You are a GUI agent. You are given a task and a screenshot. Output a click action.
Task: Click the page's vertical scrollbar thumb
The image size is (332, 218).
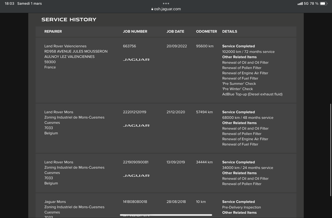coord(331,150)
